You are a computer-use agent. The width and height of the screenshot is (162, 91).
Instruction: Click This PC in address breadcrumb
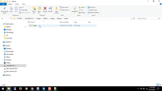(x=20, y=18)
